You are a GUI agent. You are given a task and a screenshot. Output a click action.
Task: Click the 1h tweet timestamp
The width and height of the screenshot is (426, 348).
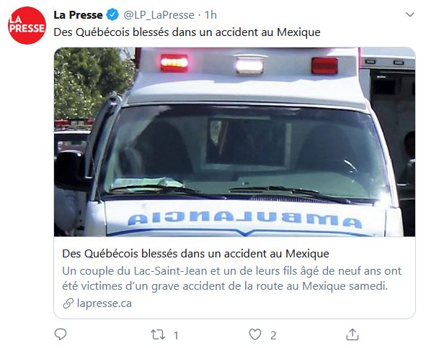[x=210, y=15]
